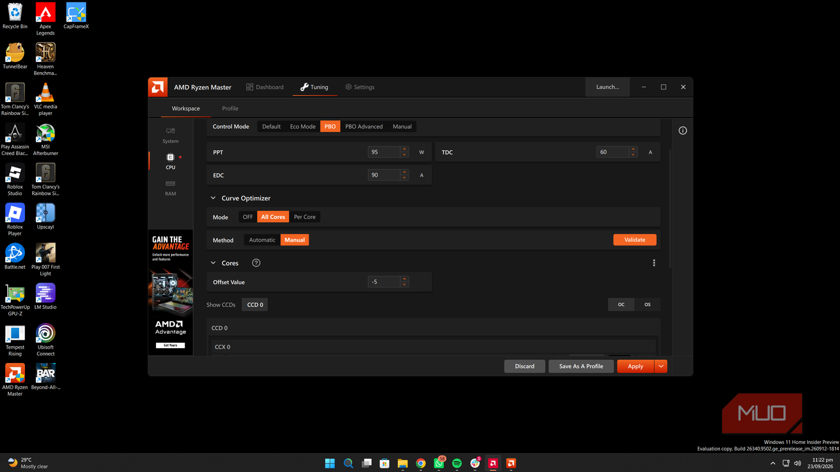Open Spotify from the taskbar
The width and height of the screenshot is (840, 472).
(x=457, y=463)
